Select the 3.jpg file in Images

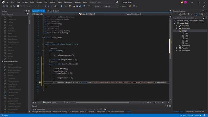point(186,38)
